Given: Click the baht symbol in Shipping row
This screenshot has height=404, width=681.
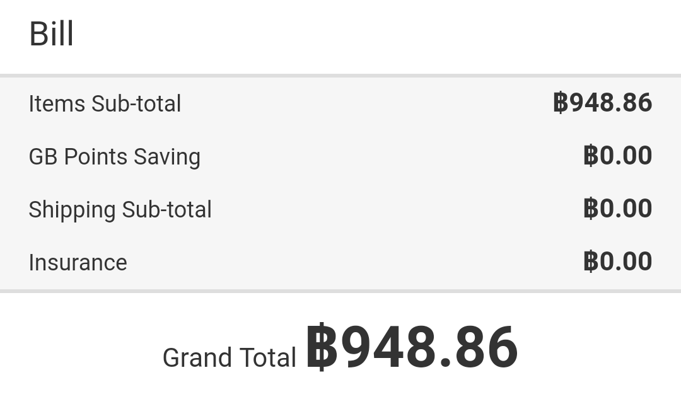Looking at the screenshot, I should tap(590, 208).
